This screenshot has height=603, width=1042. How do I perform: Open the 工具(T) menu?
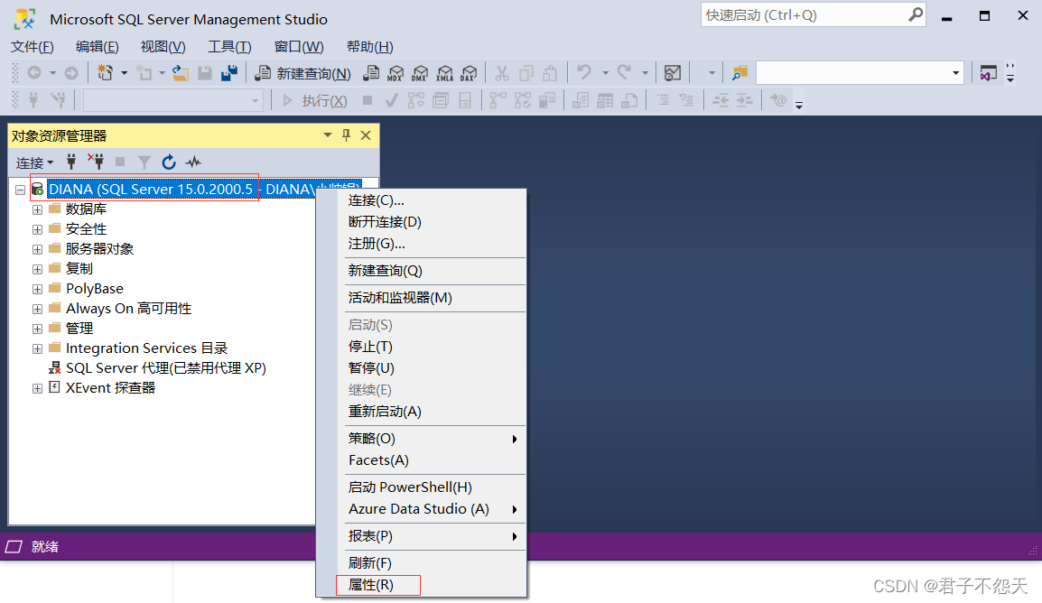click(229, 46)
